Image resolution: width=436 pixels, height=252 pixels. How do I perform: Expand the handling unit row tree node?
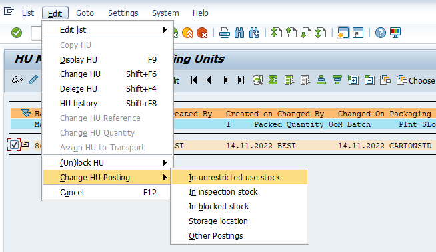tap(25, 144)
